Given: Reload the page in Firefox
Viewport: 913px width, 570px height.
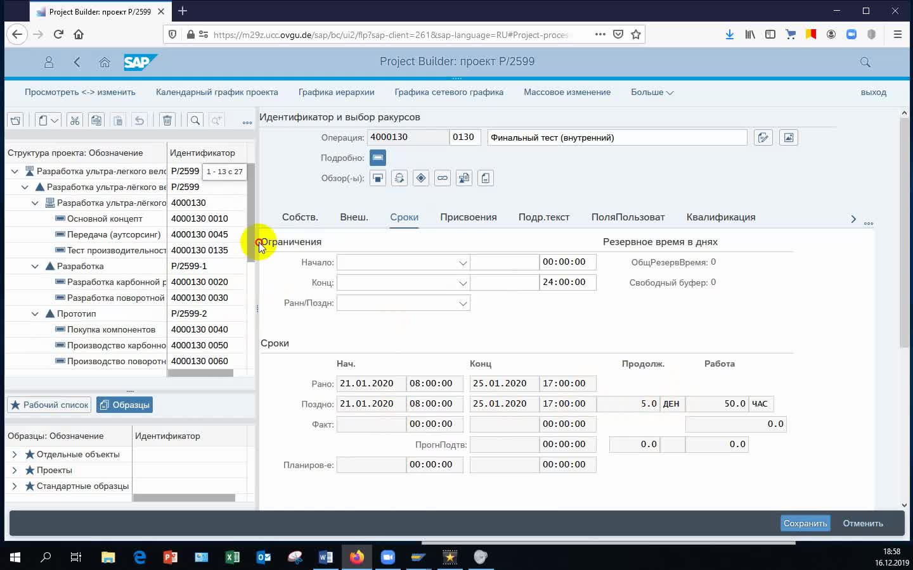Looking at the screenshot, I should [58, 34].
